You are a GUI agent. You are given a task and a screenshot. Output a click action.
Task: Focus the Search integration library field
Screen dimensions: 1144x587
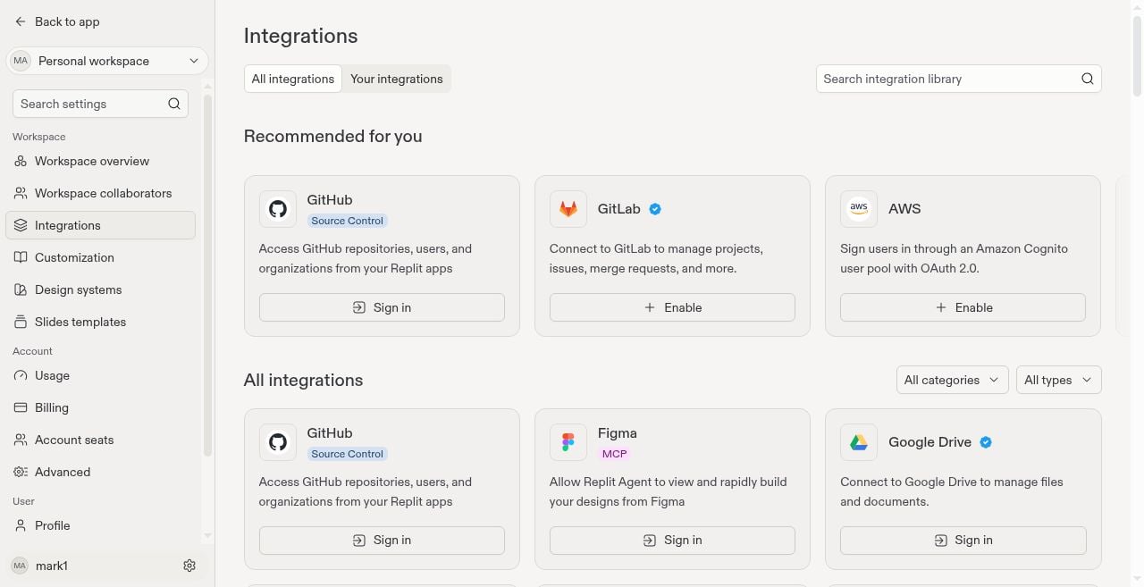coord(958,79)
